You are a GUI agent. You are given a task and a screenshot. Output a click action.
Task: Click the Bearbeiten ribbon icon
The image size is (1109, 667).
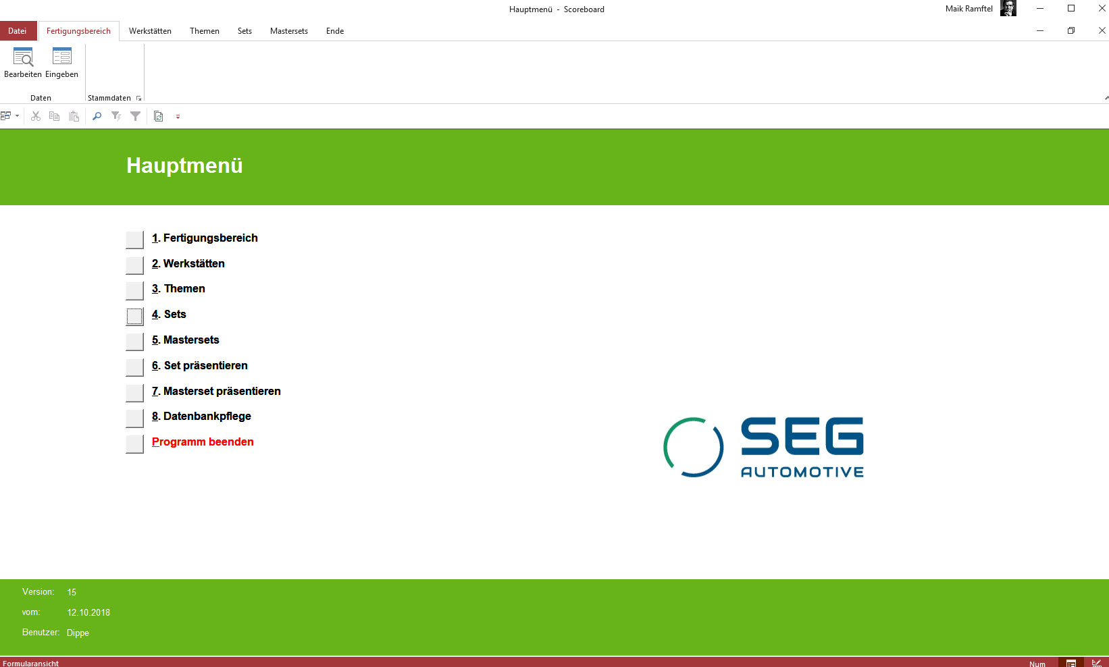tap(23, 63)
